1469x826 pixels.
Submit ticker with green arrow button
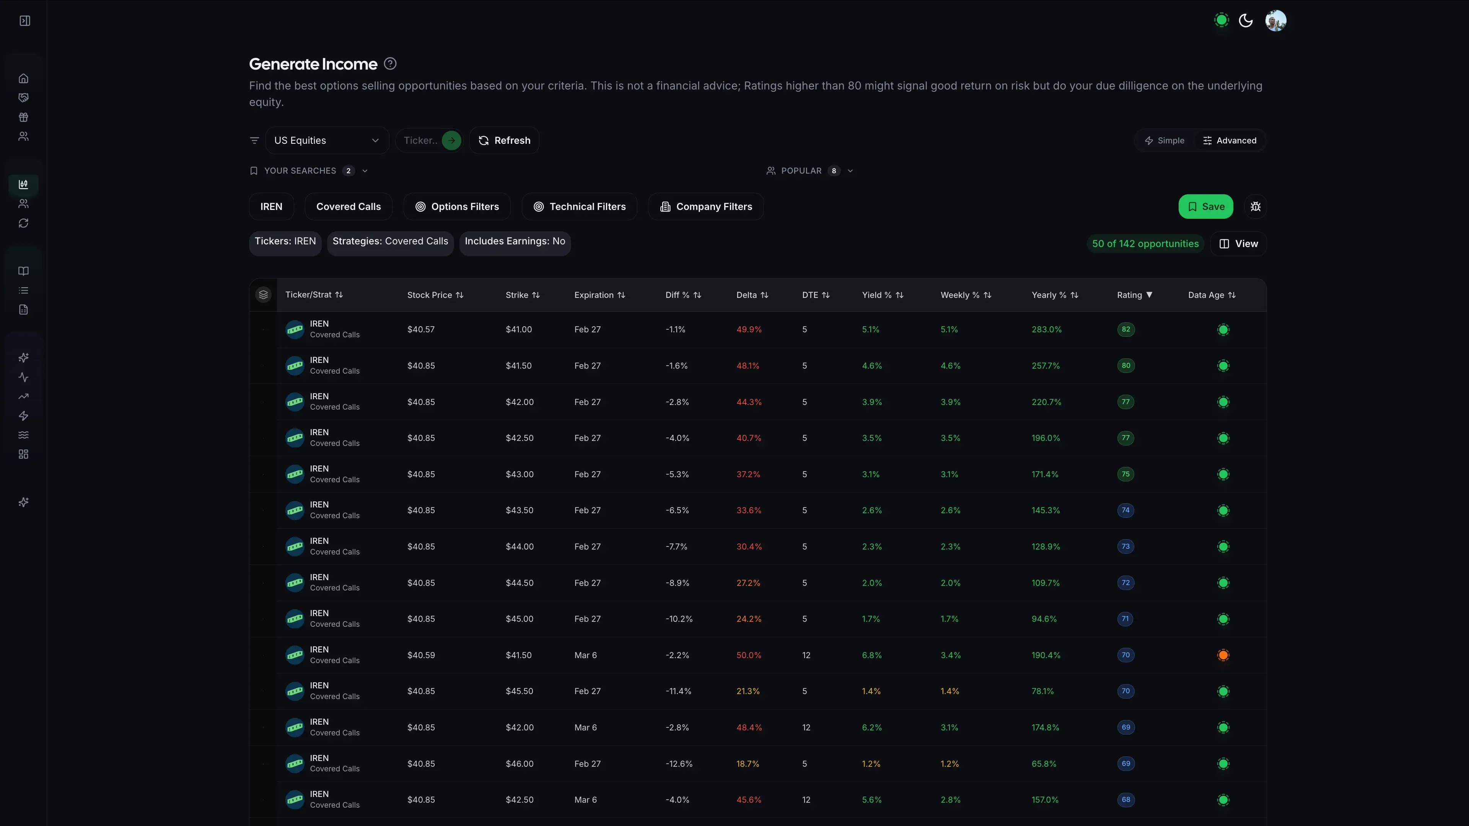pos(451,141)
